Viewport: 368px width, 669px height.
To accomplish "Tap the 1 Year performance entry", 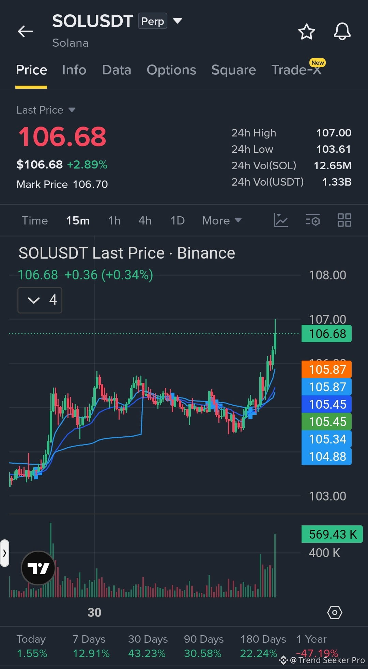I will (317, 646).
